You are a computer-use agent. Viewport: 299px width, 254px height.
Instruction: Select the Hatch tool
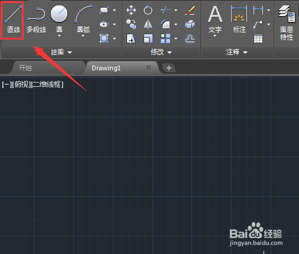(104, 38)
